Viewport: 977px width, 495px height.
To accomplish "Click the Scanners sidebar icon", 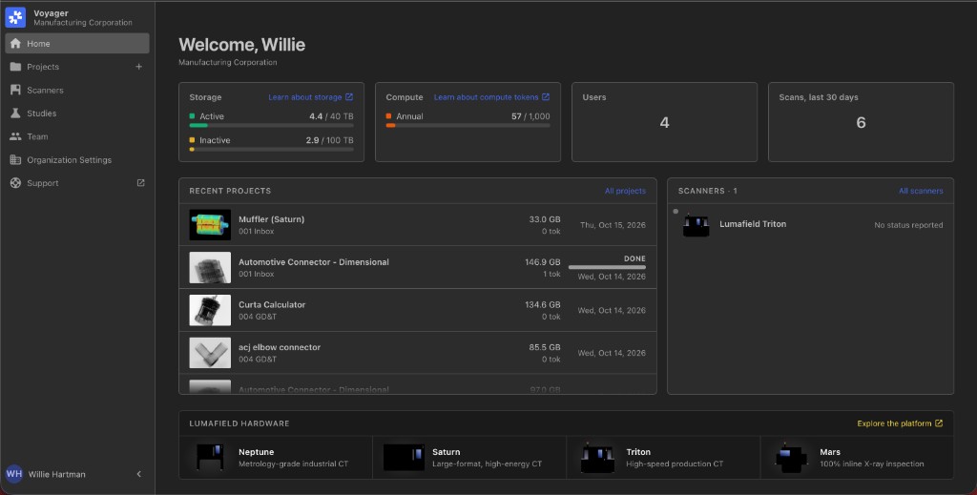I will click(15, 91).
